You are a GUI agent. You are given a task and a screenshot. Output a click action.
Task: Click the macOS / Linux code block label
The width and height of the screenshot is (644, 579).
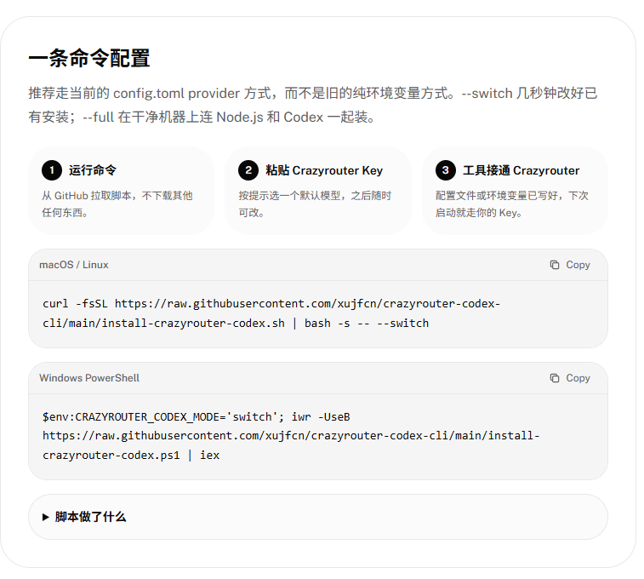(x=74, y=265)
